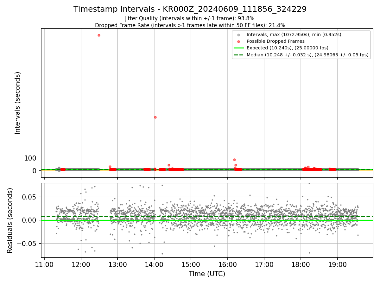Click the highest red dropped-frame point near 12:30
This screenshot has width=380, height=285.
[99, 35]
